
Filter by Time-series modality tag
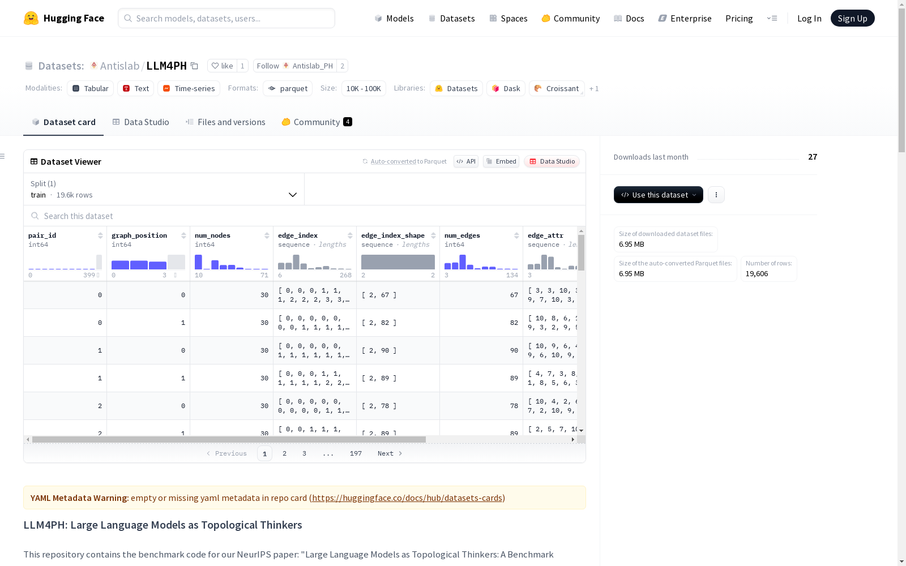coord(189,88)
